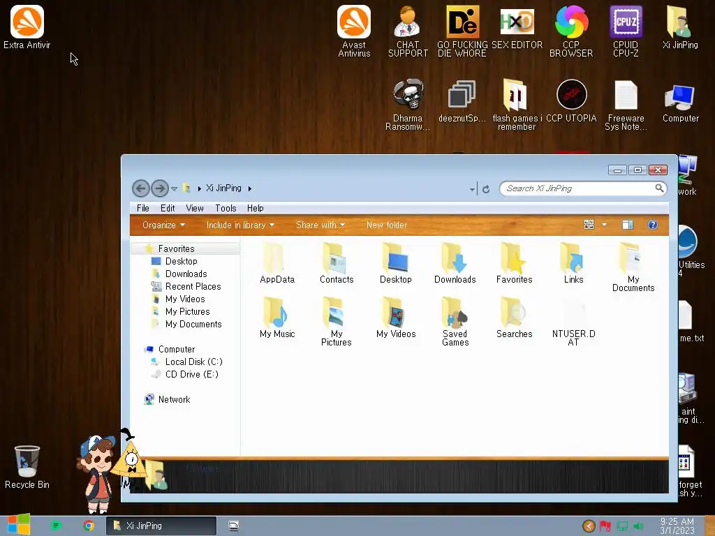Viewport: 715px width, 536px height.
Task: Select CCP BROWSER desktop icon
Action: (x=571, y=31)
